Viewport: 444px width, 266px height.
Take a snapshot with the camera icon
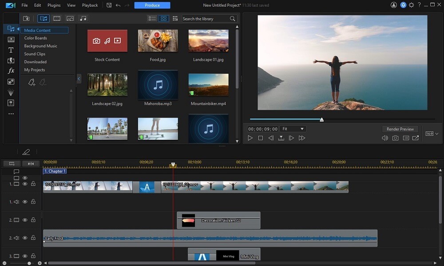[x=396, y=138]
